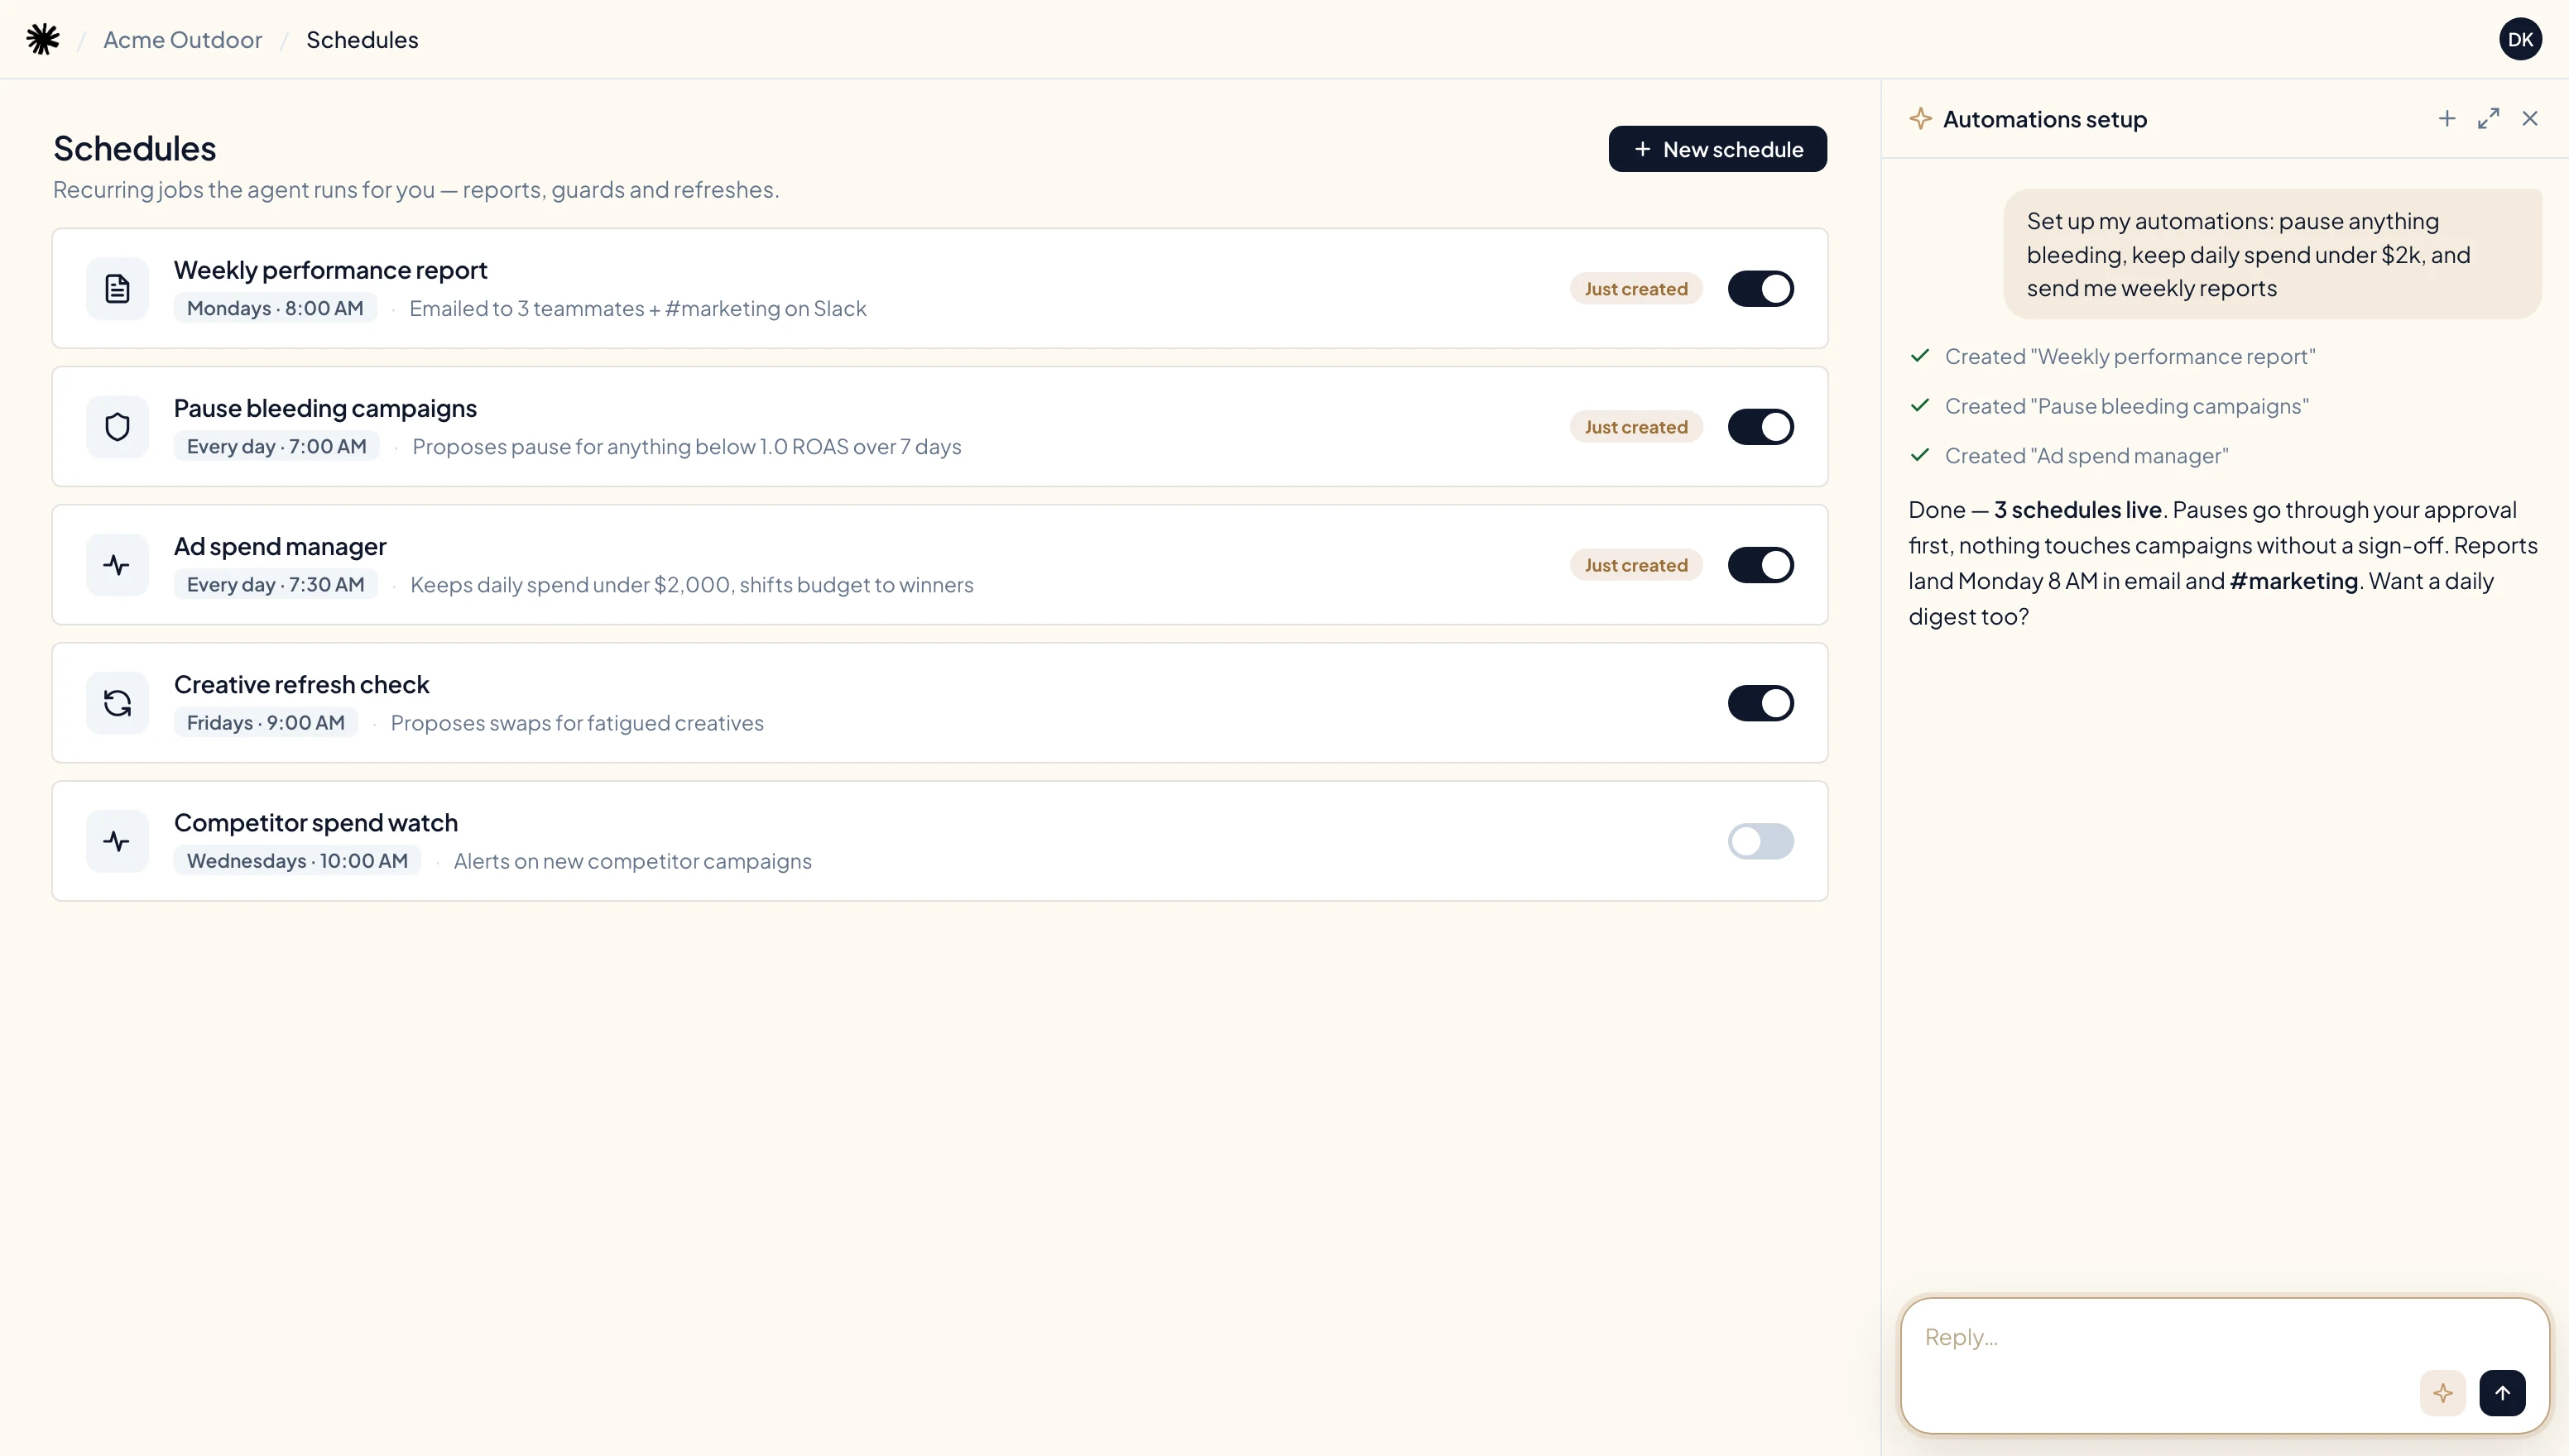This screenshot has width=2569, height=1456.
Task: Open the Pause bleeding campaigns schedule
Action: point(939,427)
